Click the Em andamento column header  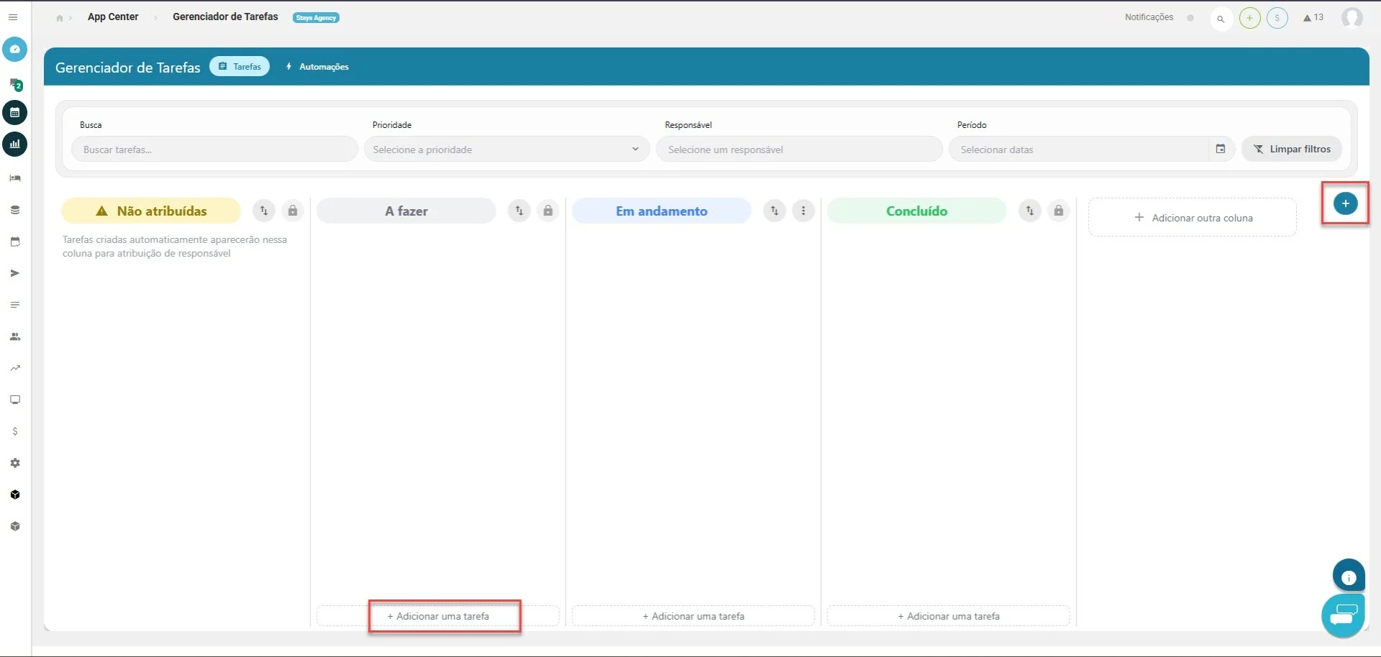click(661, 211)
